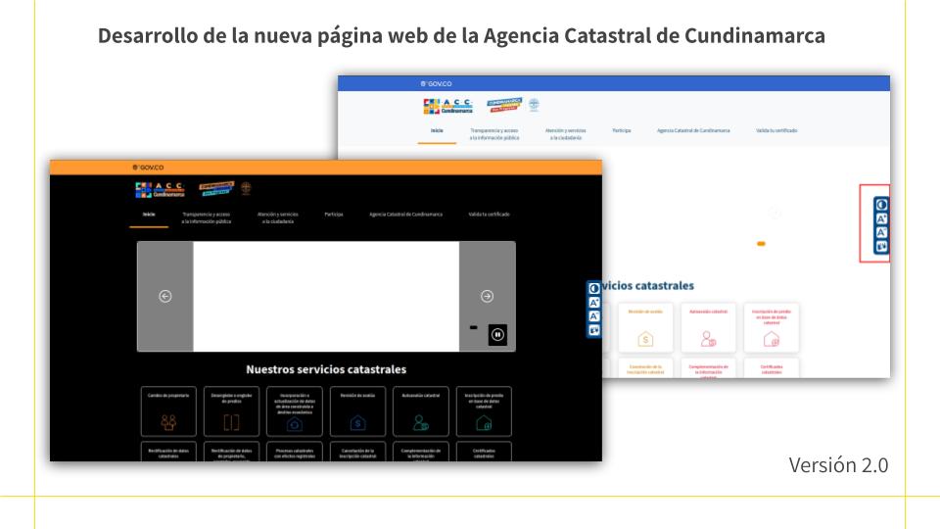Click ACC Cundinamarca logo on light page
The width and height of the screenshot is (940, 529).
coord(447,106)
